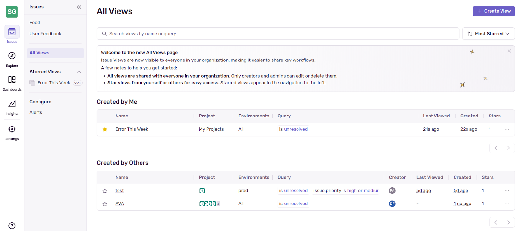Open Alerts under Configure
The height and width of the screenshot is (231, 518).
tap(36, 112)
